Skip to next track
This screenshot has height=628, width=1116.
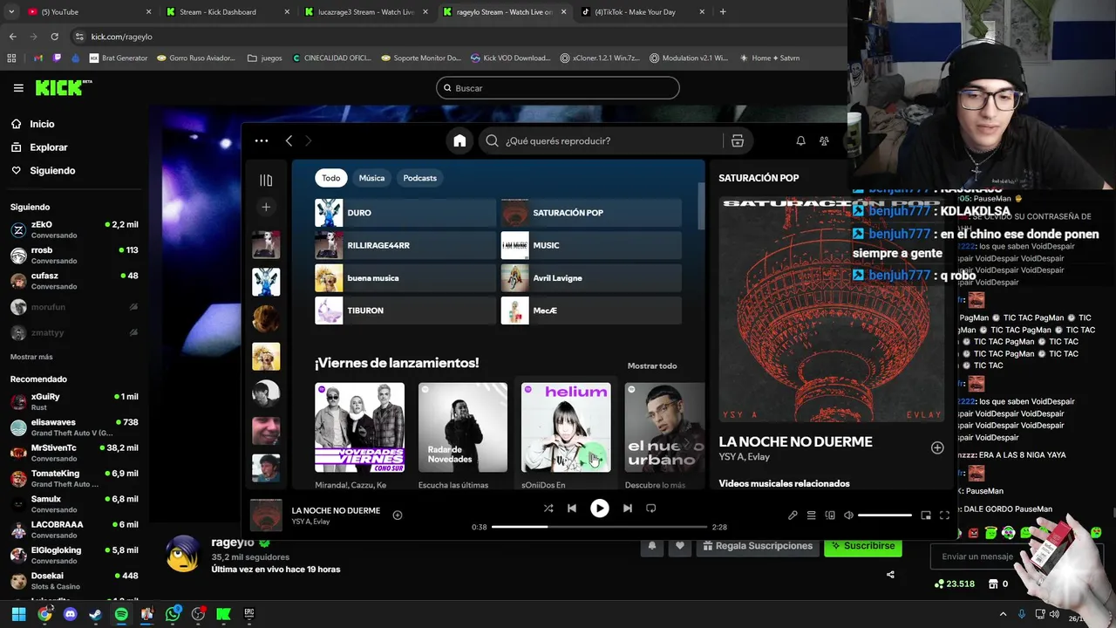(x=627, y=508)
